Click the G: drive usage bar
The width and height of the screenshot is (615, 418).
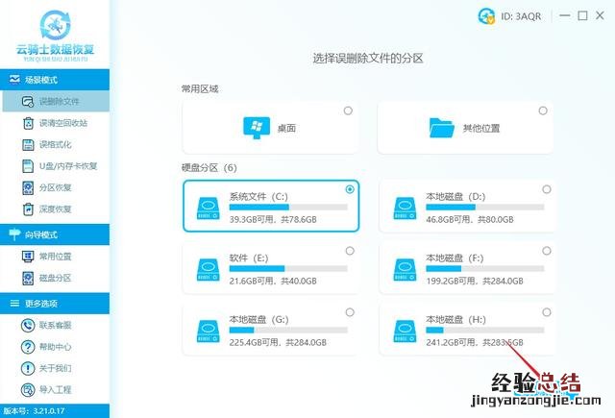pyautogui.click(x=288, y=331)
